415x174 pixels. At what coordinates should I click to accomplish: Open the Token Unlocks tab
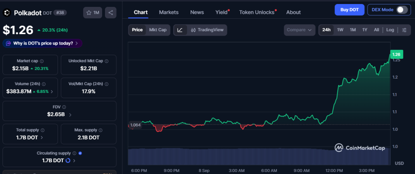(257, 13)
